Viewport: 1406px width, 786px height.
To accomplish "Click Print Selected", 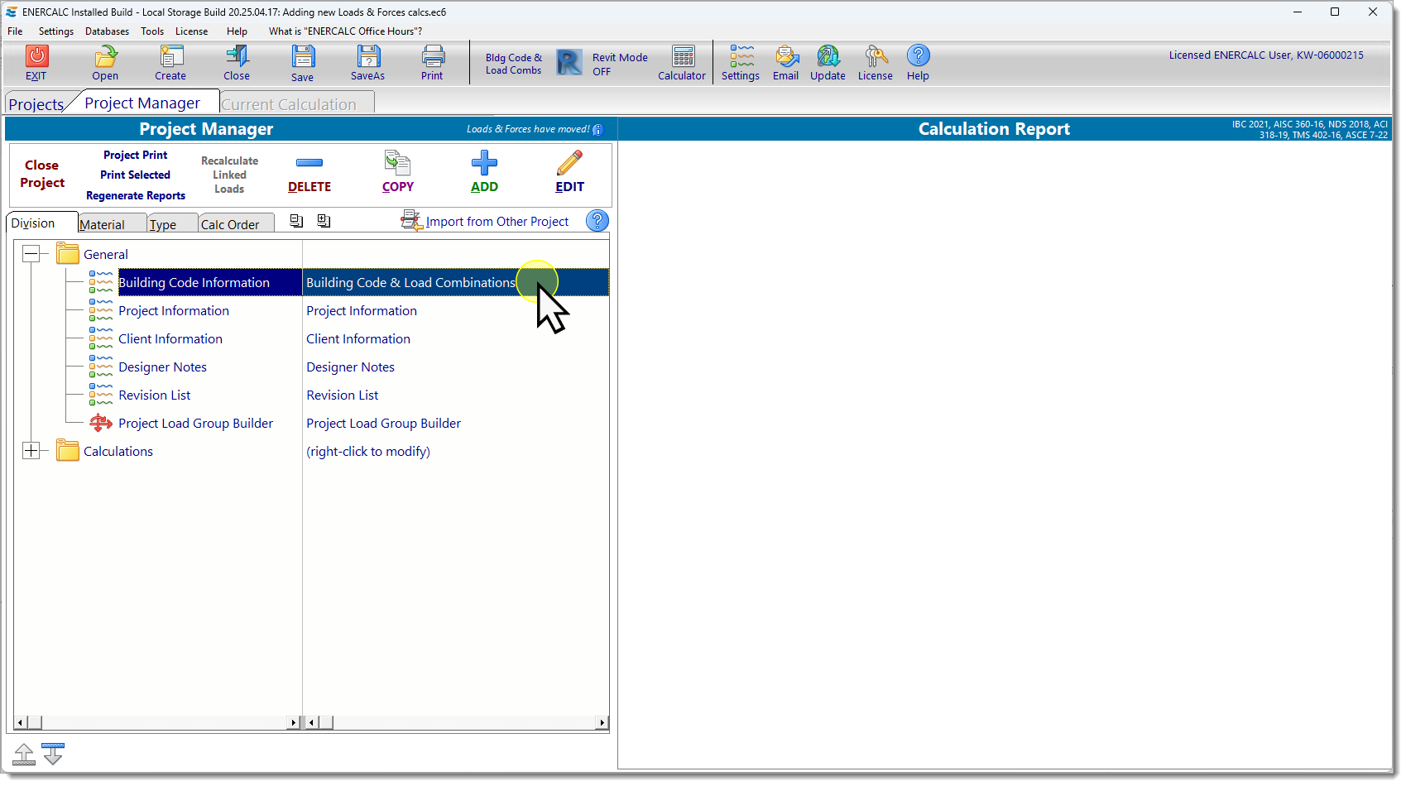I will click(x=136, y=175).
